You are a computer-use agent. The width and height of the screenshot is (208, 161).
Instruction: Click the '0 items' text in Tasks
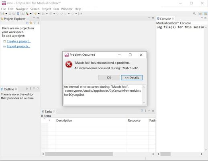coord(46,116)
